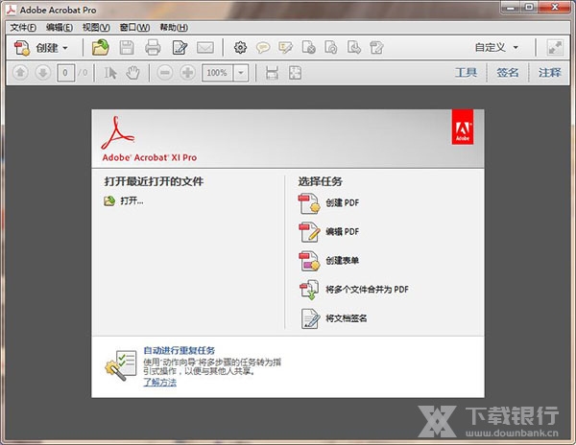Click the Fit width scrolling icon
The width and height of the screenshot is (576, 445).
tap(272, 73)
